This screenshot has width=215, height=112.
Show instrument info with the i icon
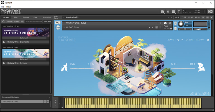(x=170, y=23)
